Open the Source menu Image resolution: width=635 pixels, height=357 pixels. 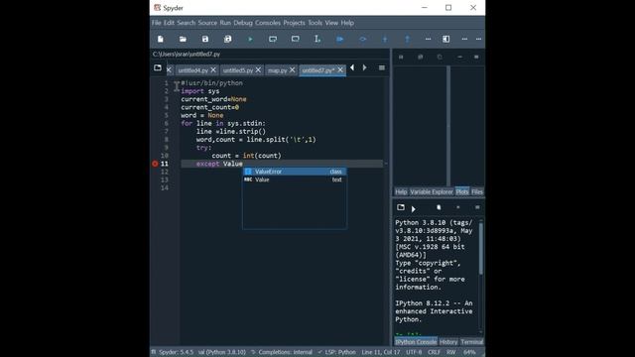(x=207, y=23)
